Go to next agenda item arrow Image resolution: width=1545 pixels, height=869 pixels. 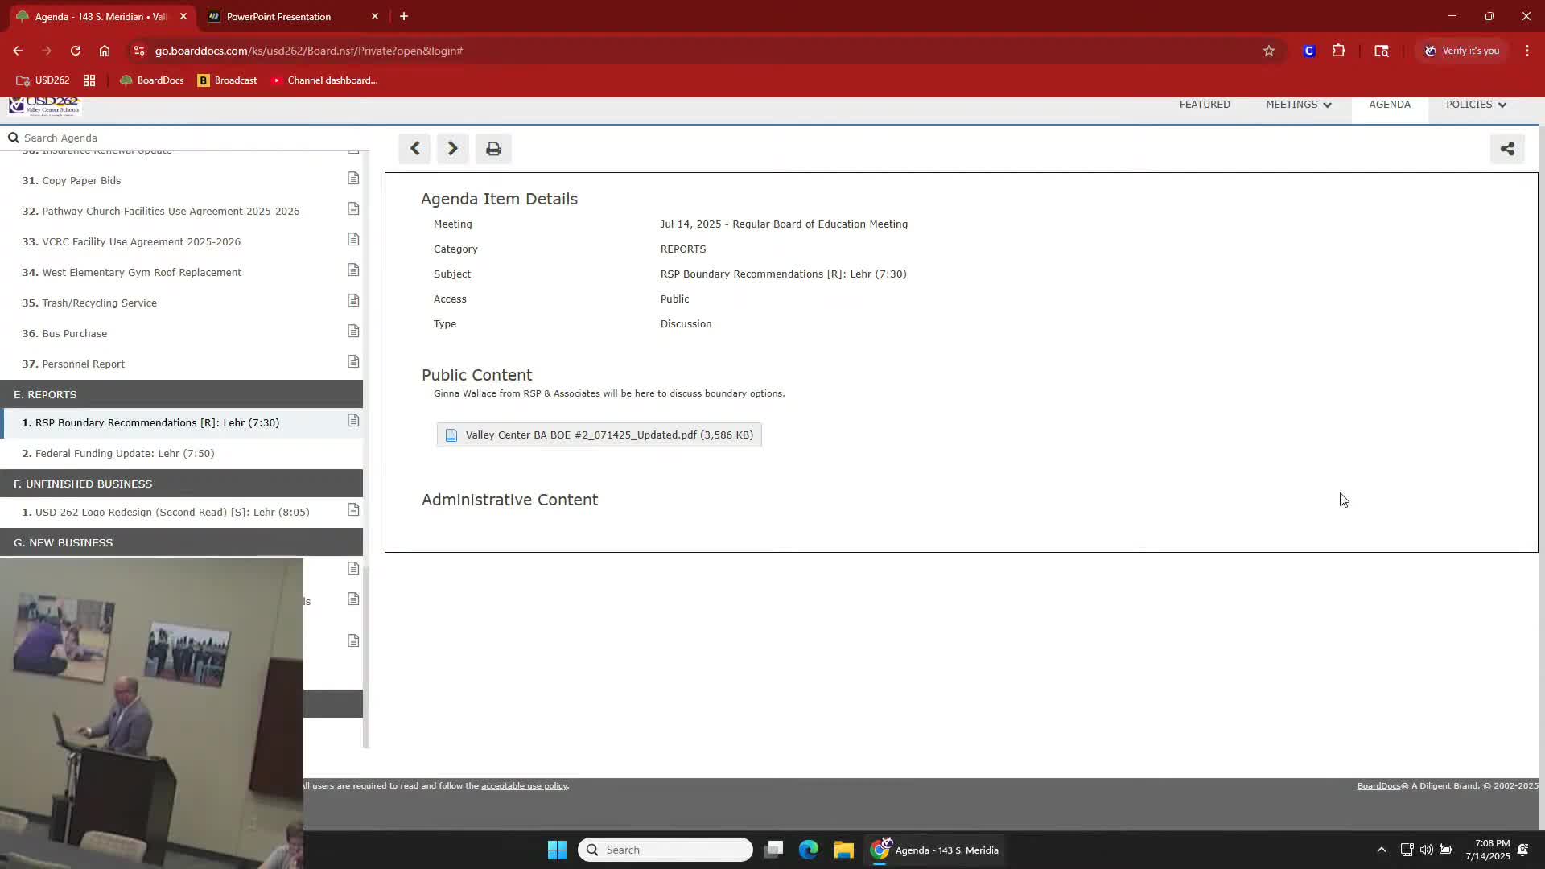(452, 149)
